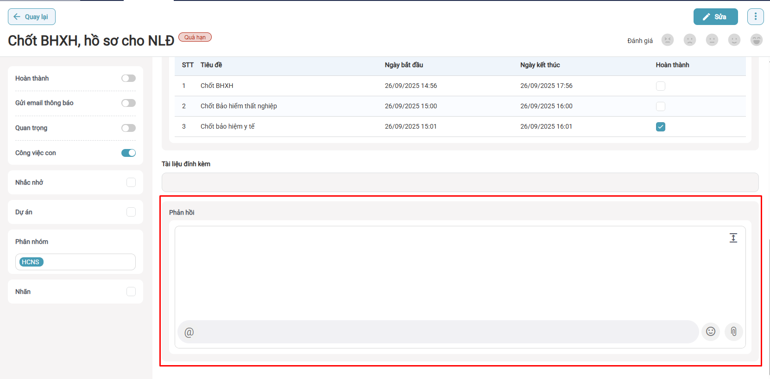Turn on the Quan trọng switch
770x379 pixels.
(x=128, y=128)
